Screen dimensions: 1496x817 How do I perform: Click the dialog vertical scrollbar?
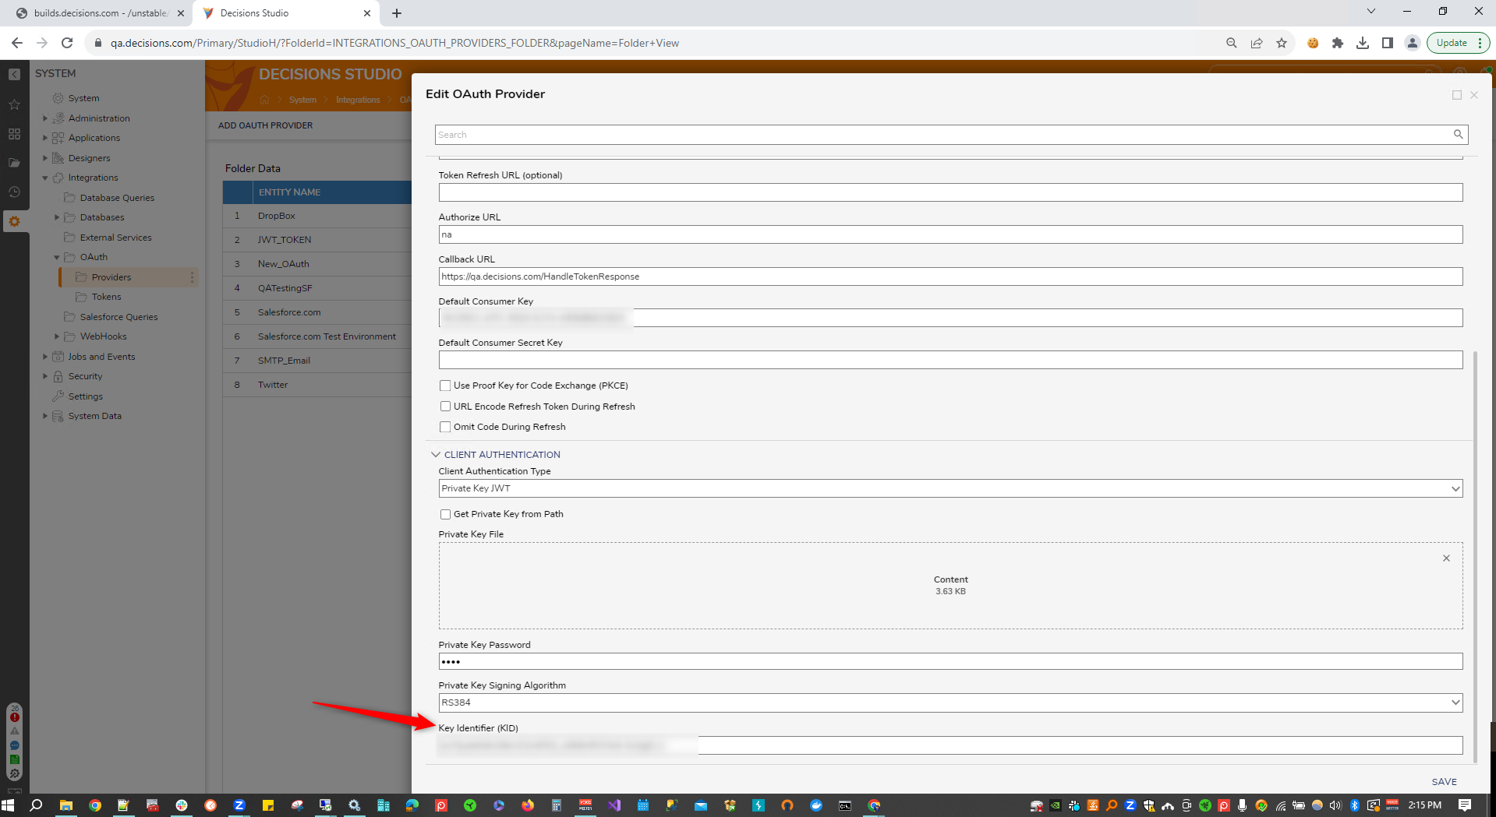1475,557
